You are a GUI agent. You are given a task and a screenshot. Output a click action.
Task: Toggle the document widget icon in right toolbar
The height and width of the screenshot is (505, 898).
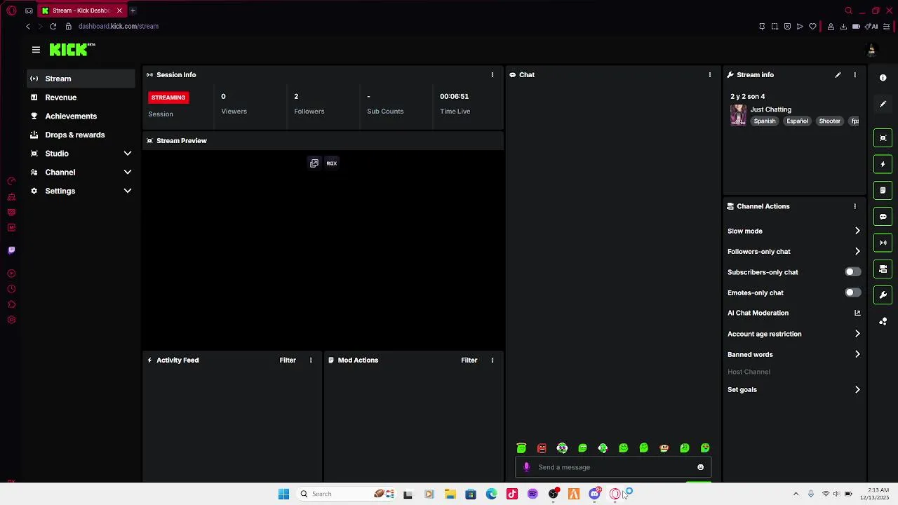pos(883,190)
